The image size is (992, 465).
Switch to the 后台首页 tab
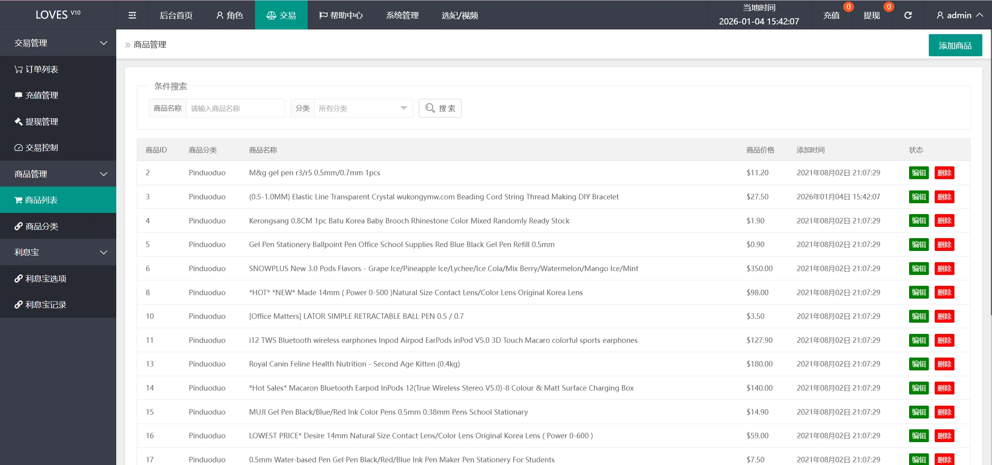(x=176, y=16)
